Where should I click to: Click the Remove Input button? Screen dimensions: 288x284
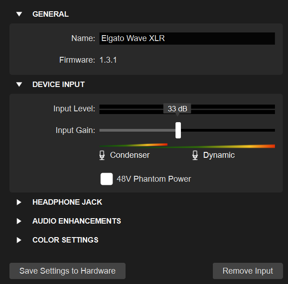(248, 271)
